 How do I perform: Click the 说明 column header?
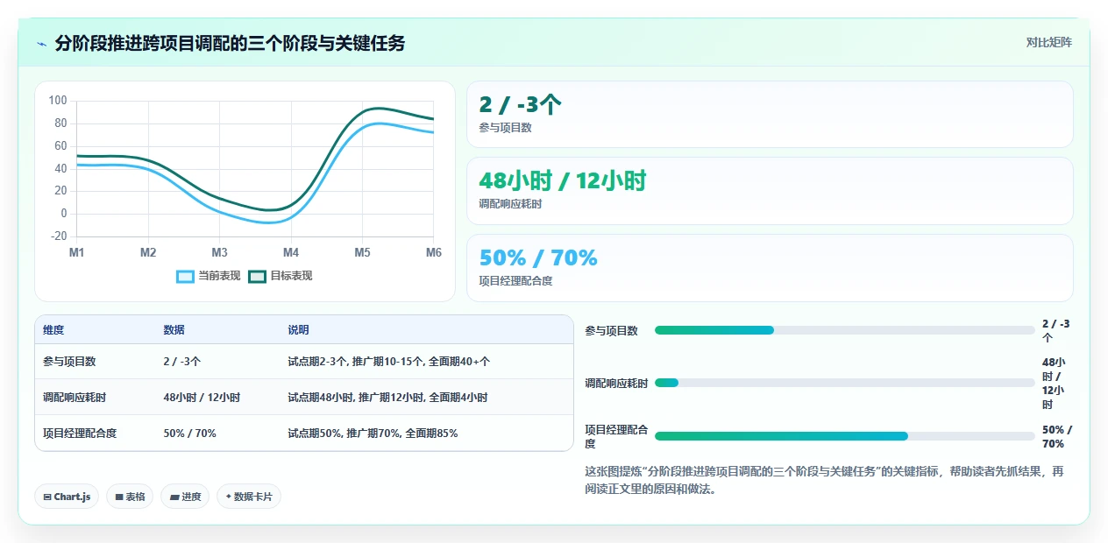pyautogui.click(x=298, y=330)
